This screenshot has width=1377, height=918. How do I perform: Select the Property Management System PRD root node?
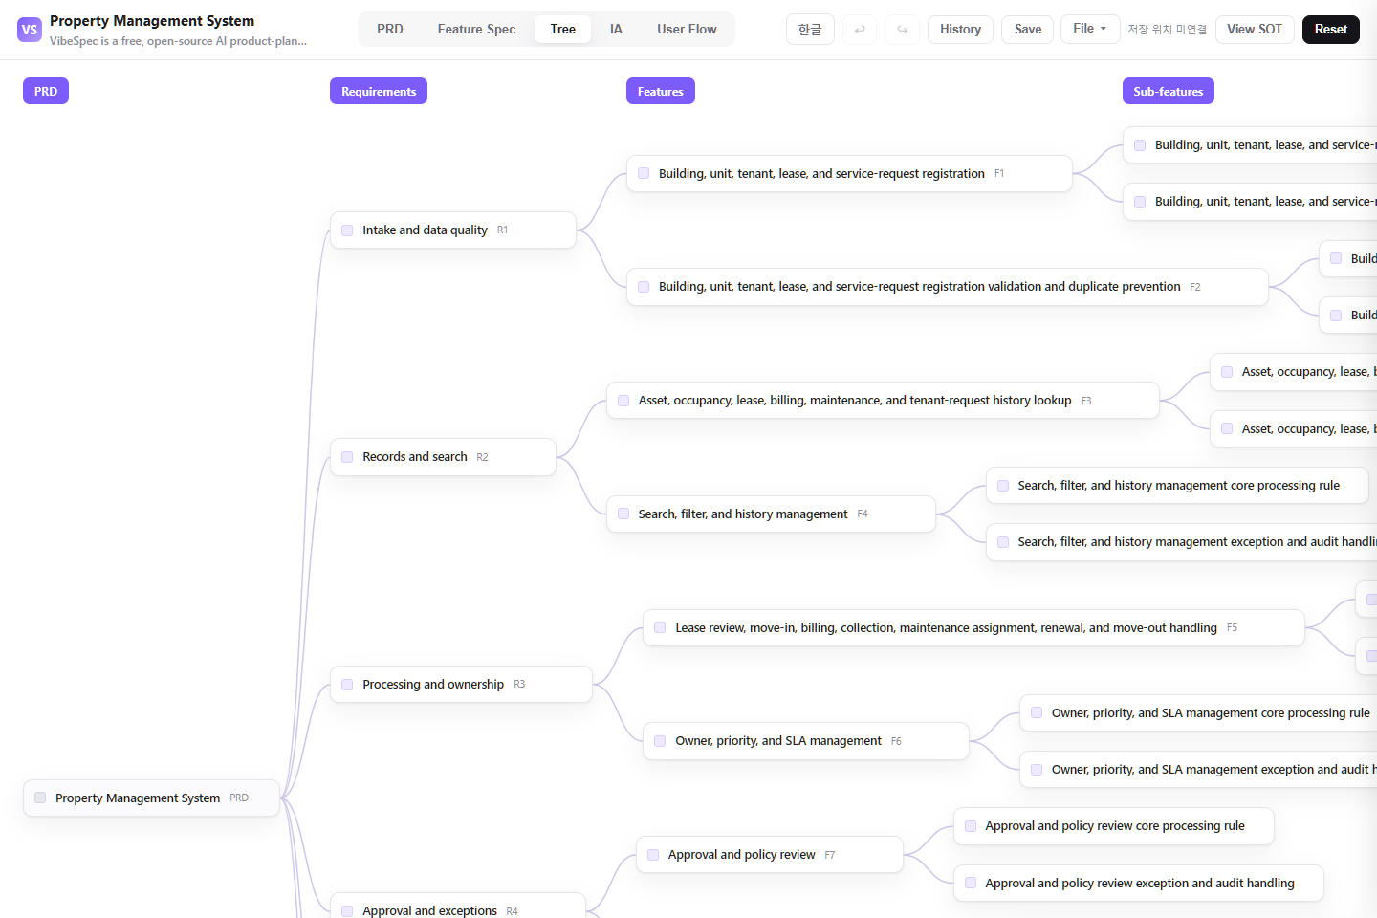coord(151,798)
